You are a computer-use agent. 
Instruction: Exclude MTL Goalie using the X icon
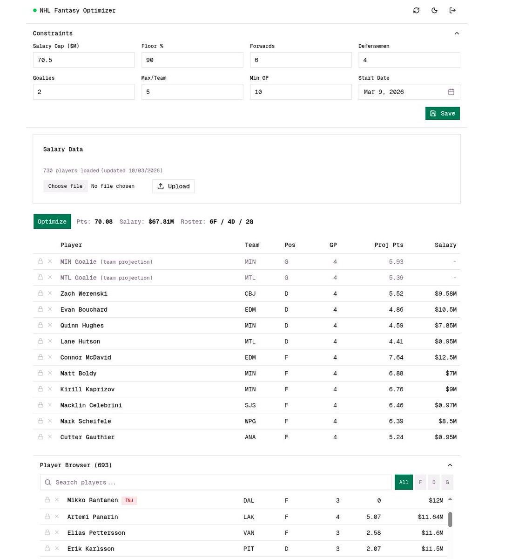point(50,277)
